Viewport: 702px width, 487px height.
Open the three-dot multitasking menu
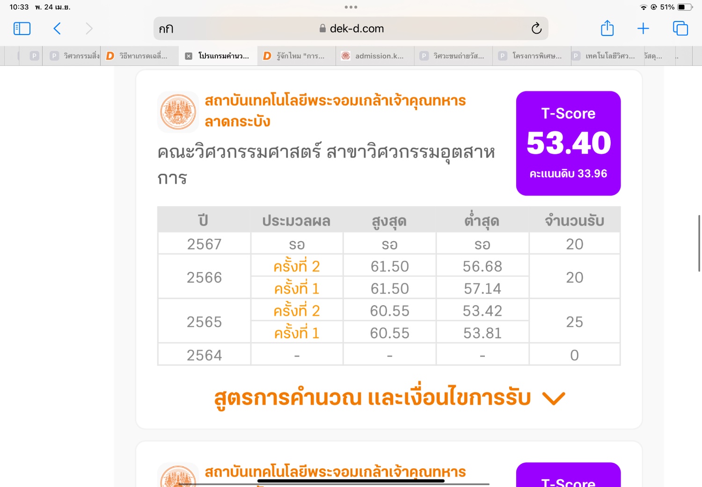pyautogui.click(x=351, y=7)
